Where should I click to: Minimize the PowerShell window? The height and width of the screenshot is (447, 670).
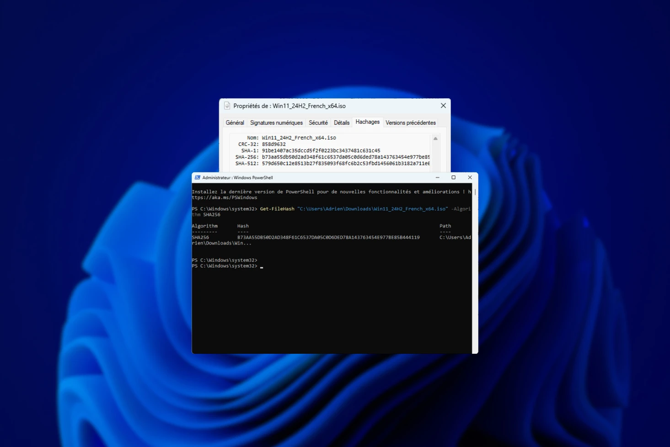click(x=437, y=177)
